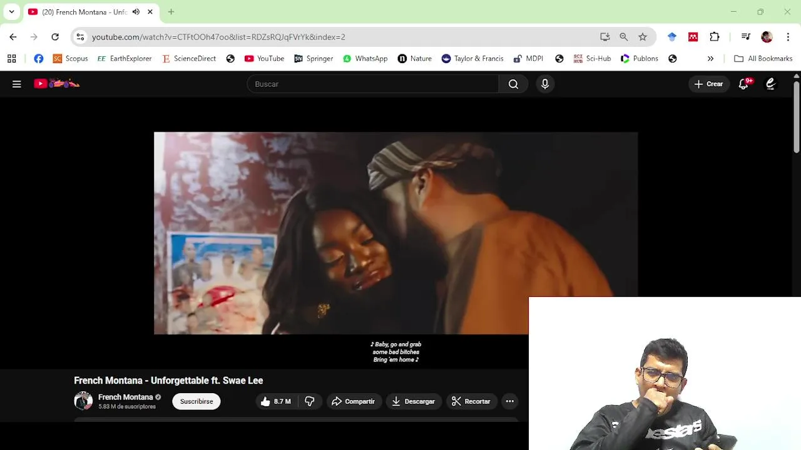Open the Facebook bookmark
The width and height of the screenshot is (801, 450).
coord(39,59)
